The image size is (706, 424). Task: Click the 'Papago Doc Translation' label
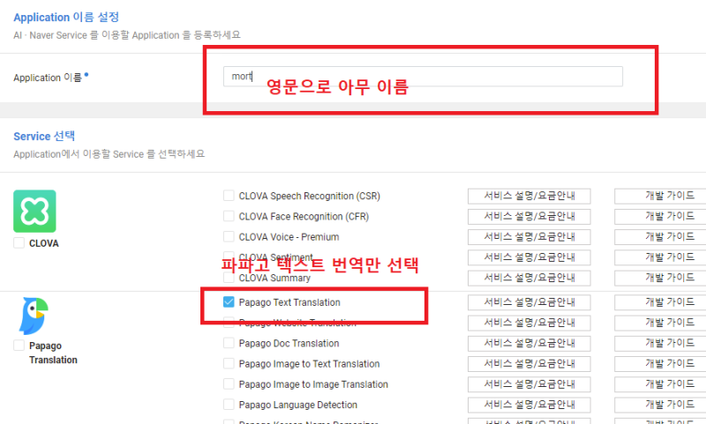point(289,343)
